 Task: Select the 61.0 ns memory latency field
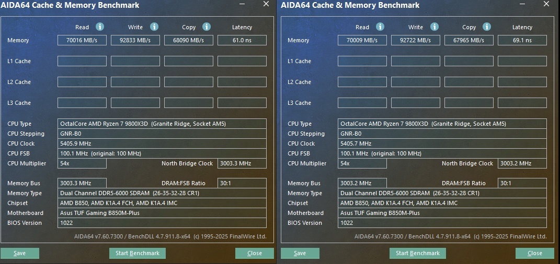click(242, 40)
